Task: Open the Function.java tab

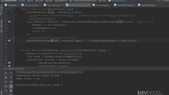Action: [102, 5]
